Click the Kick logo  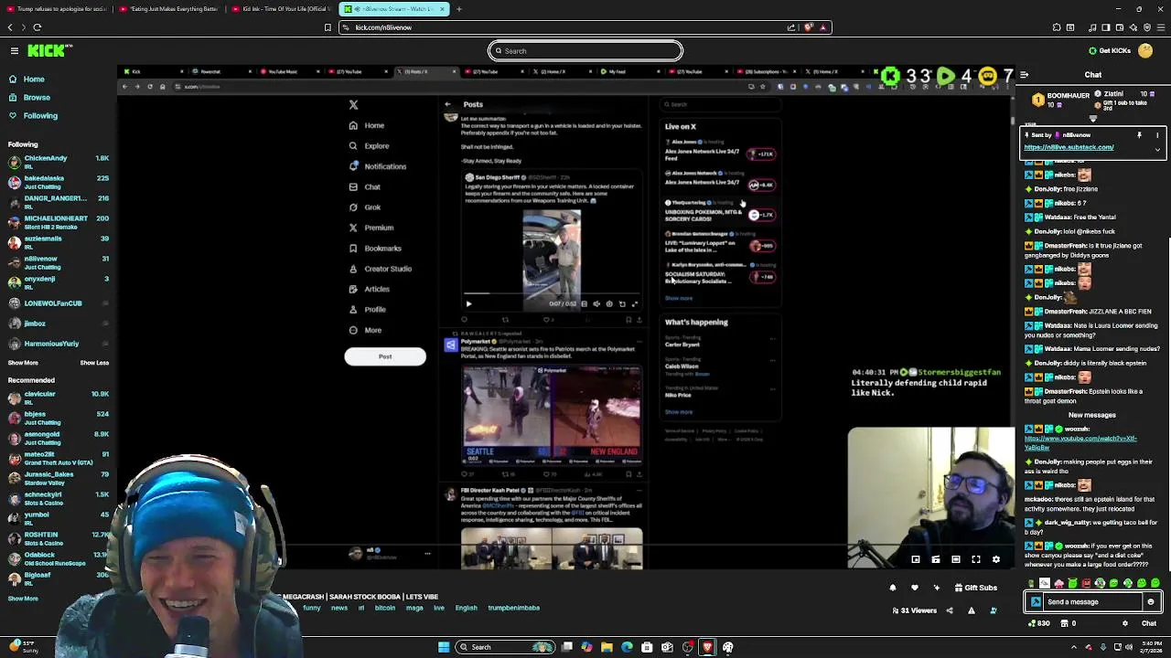(51, 51)
